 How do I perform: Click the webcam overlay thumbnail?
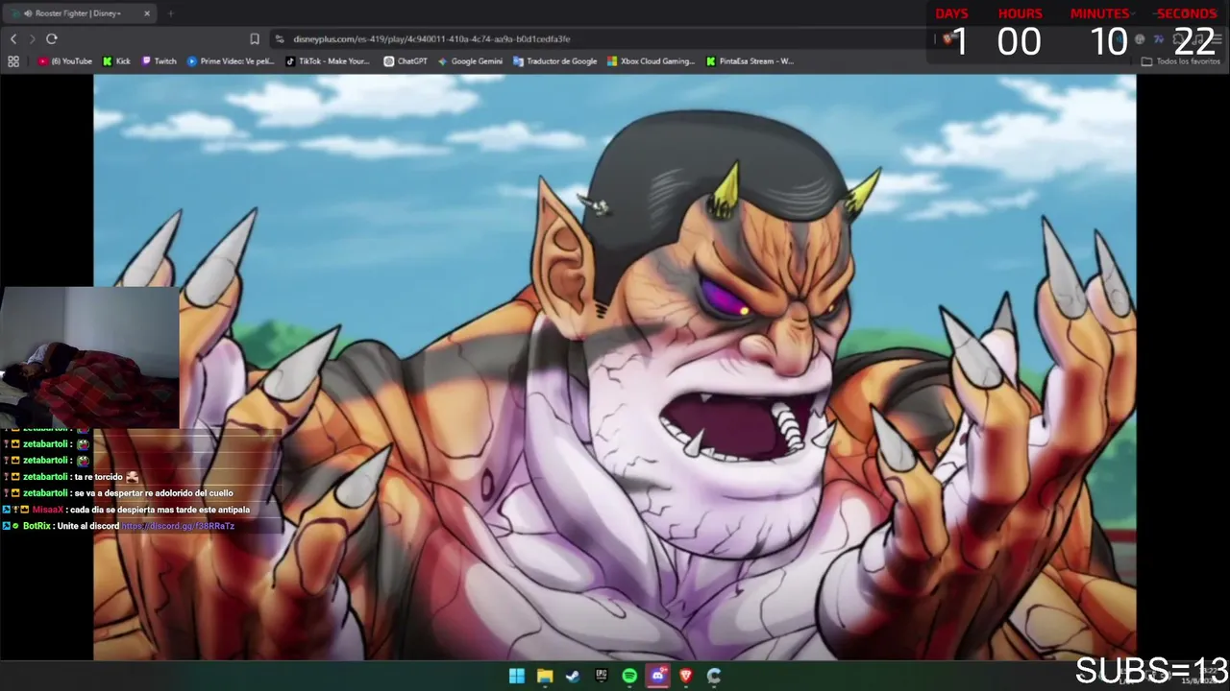[x=89, y=357]
